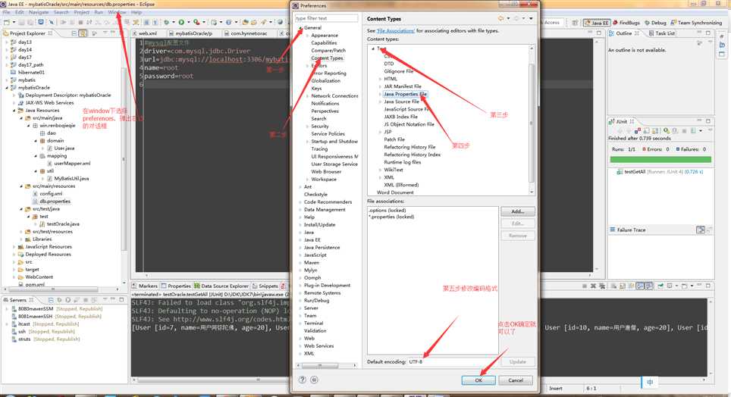This screenshot has height=397, width=731.
Task: Click the Update encoding button
Action: (517, 361)
